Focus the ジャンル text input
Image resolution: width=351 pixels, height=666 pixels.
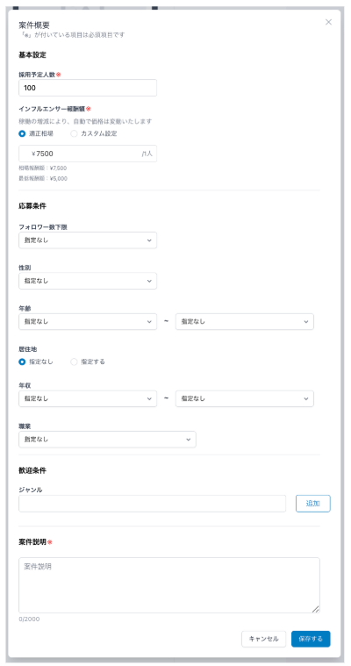153,504
